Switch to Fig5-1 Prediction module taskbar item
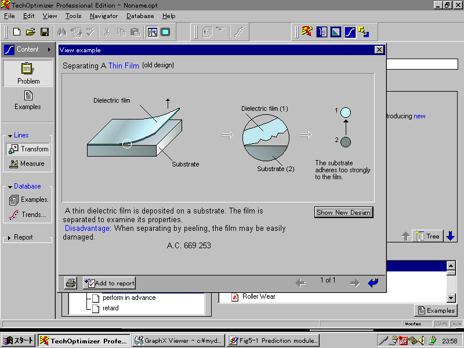 274,341
